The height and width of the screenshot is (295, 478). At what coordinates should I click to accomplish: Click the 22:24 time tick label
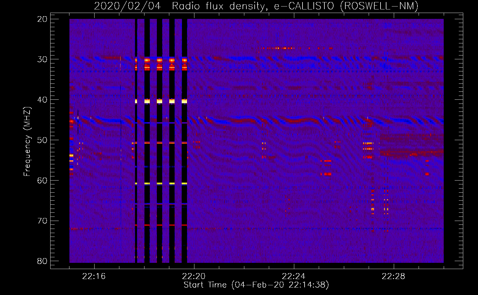coord(294,276)
